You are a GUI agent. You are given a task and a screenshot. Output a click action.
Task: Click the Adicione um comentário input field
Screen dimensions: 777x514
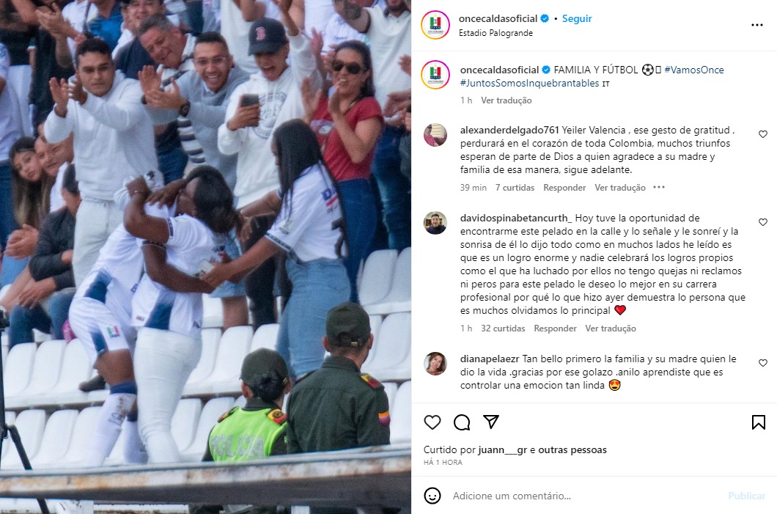[585, 496]
